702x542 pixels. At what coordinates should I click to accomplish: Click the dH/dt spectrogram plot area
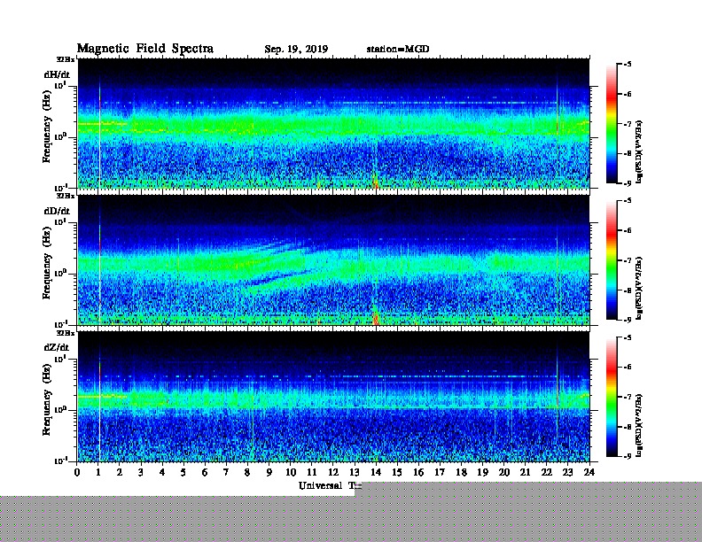(x=333, y=123)
